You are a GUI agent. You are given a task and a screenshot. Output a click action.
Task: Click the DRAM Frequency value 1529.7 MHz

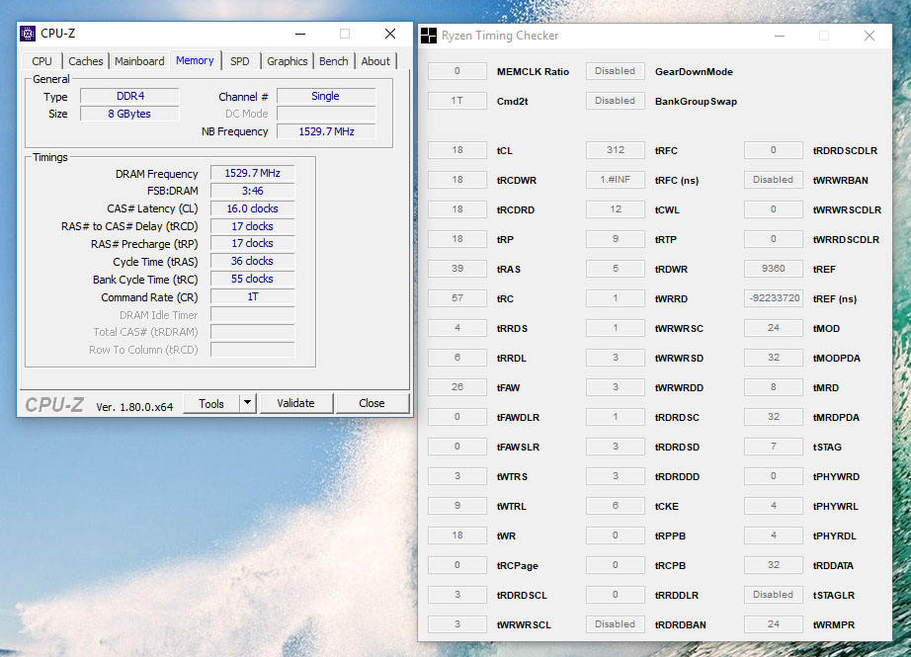click(252, 173)
